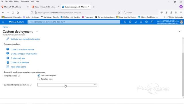Open the Firefox downloads icon
Viewport: 184px width, 104px height.
coord(166,12)
